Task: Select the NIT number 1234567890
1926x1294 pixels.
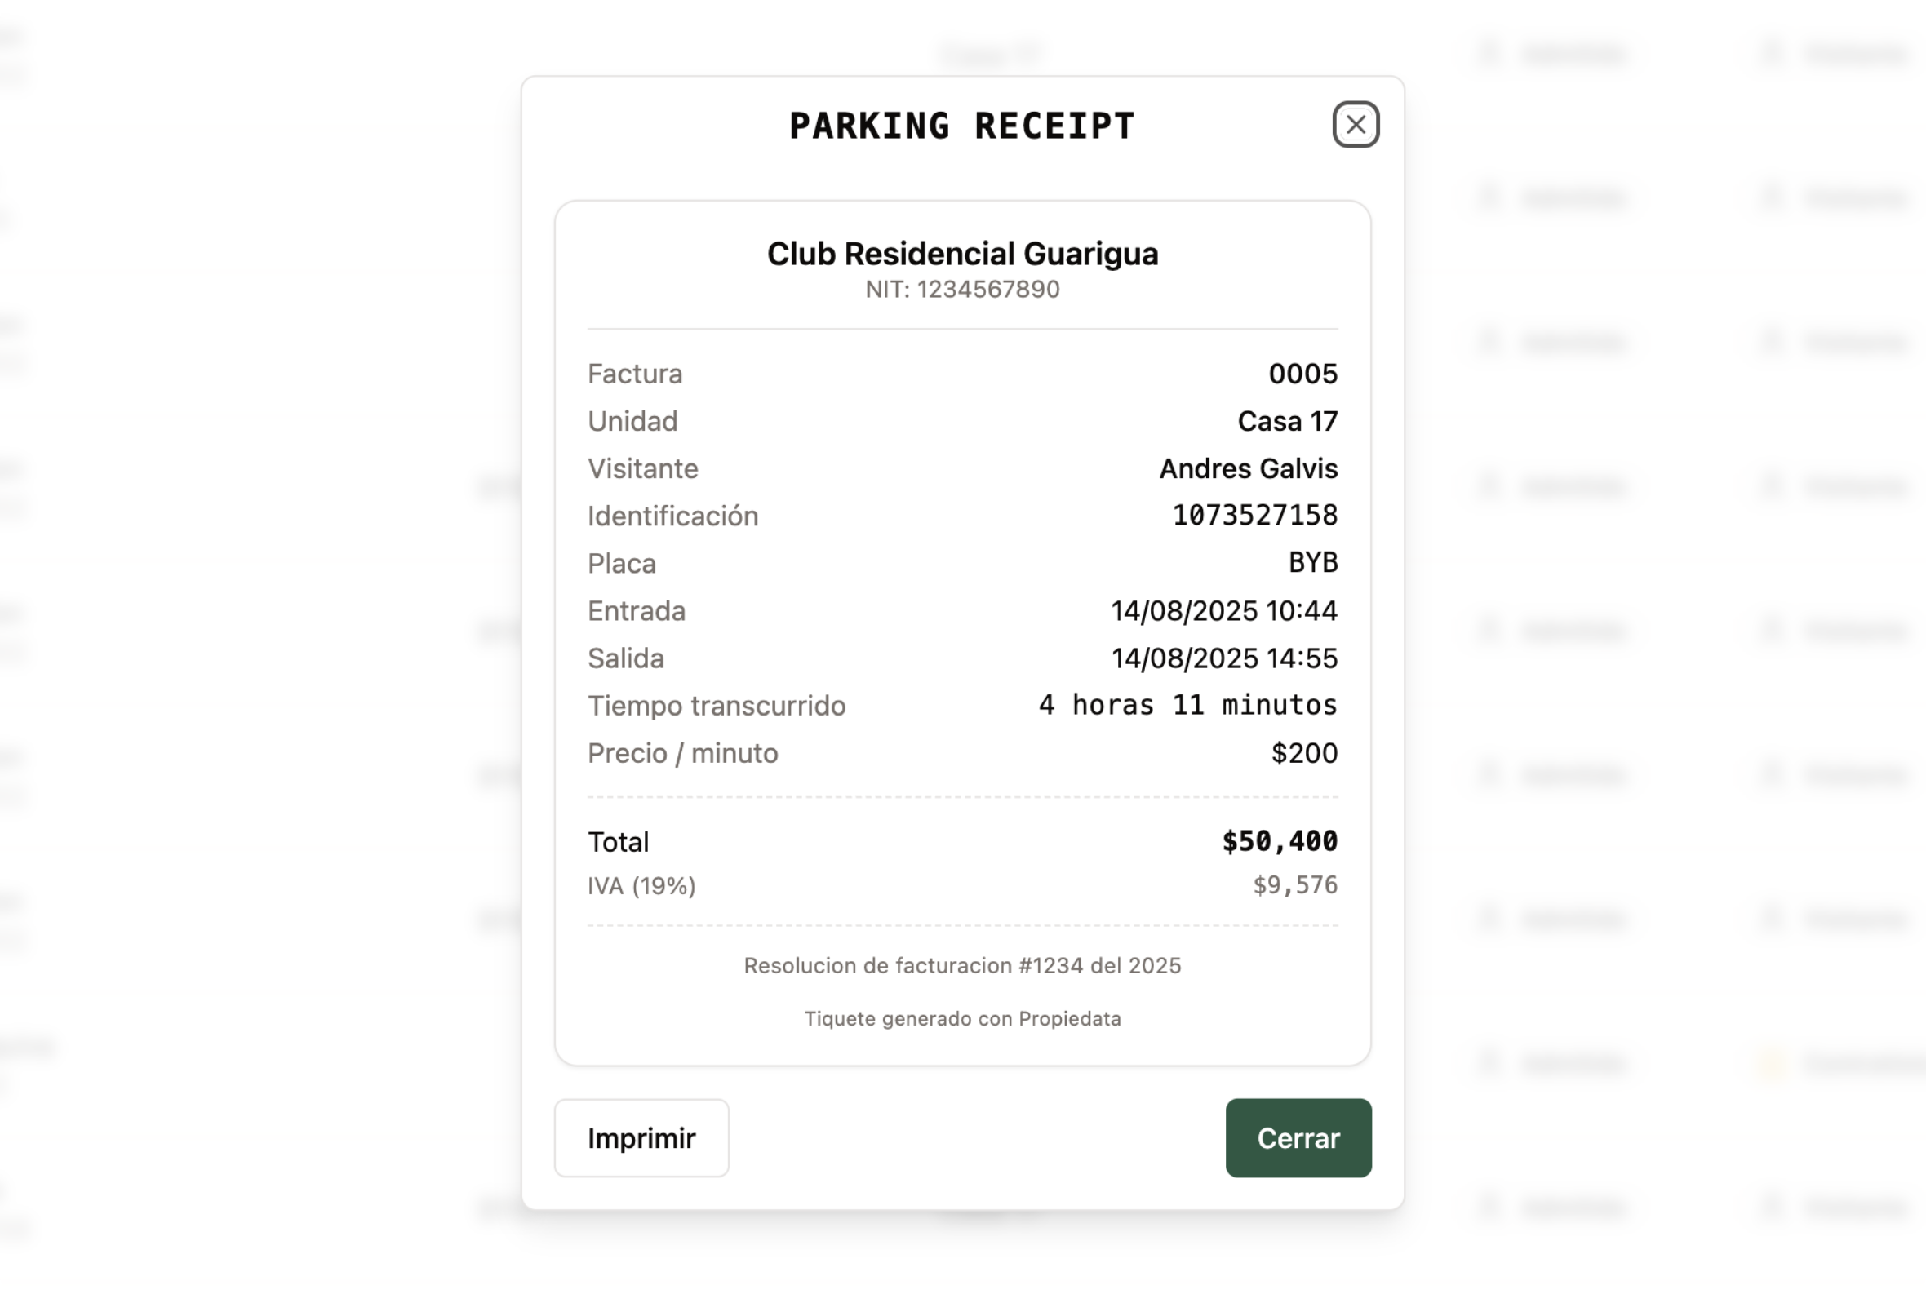Action: [961, 289]
